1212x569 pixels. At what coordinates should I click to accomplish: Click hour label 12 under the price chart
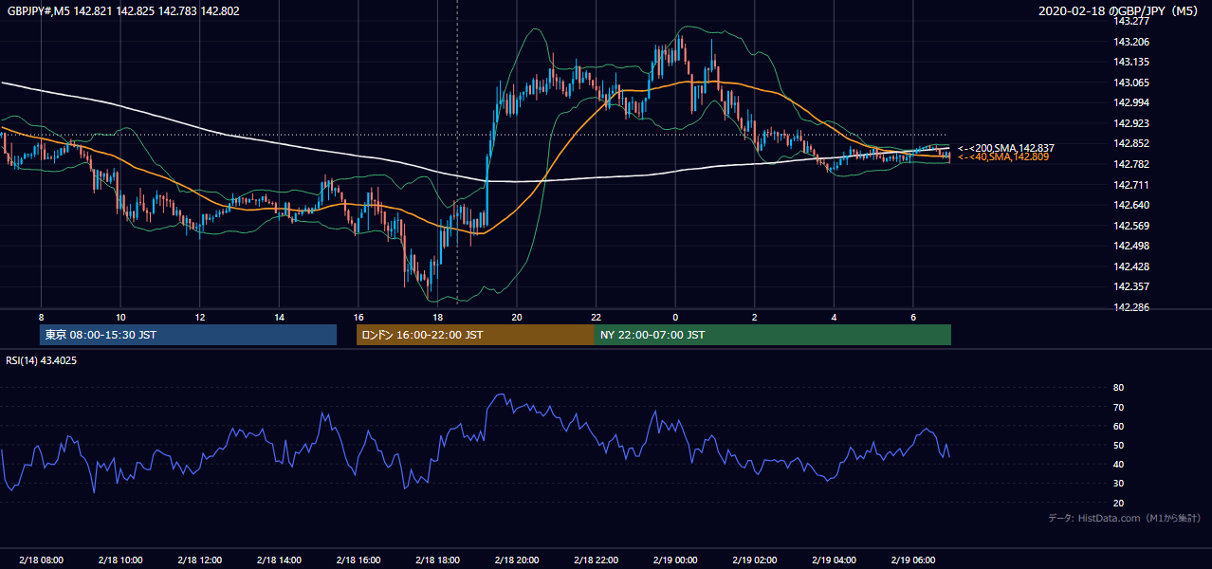pos(200,317)
